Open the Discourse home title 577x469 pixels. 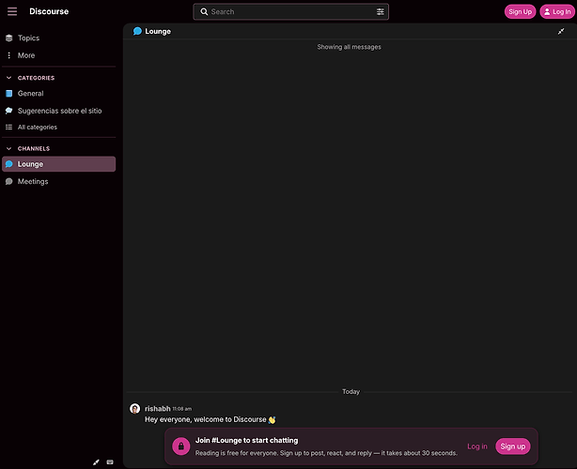(x=49, y=11)
